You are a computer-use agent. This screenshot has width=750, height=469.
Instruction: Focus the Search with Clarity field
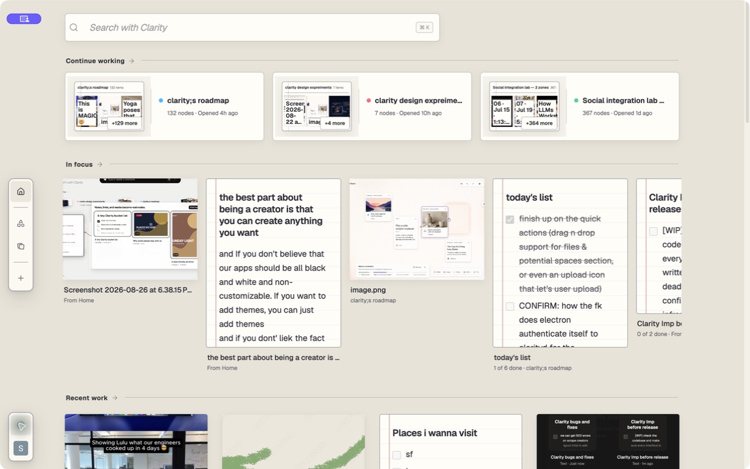pyautogui.click(x=252, y=27)
